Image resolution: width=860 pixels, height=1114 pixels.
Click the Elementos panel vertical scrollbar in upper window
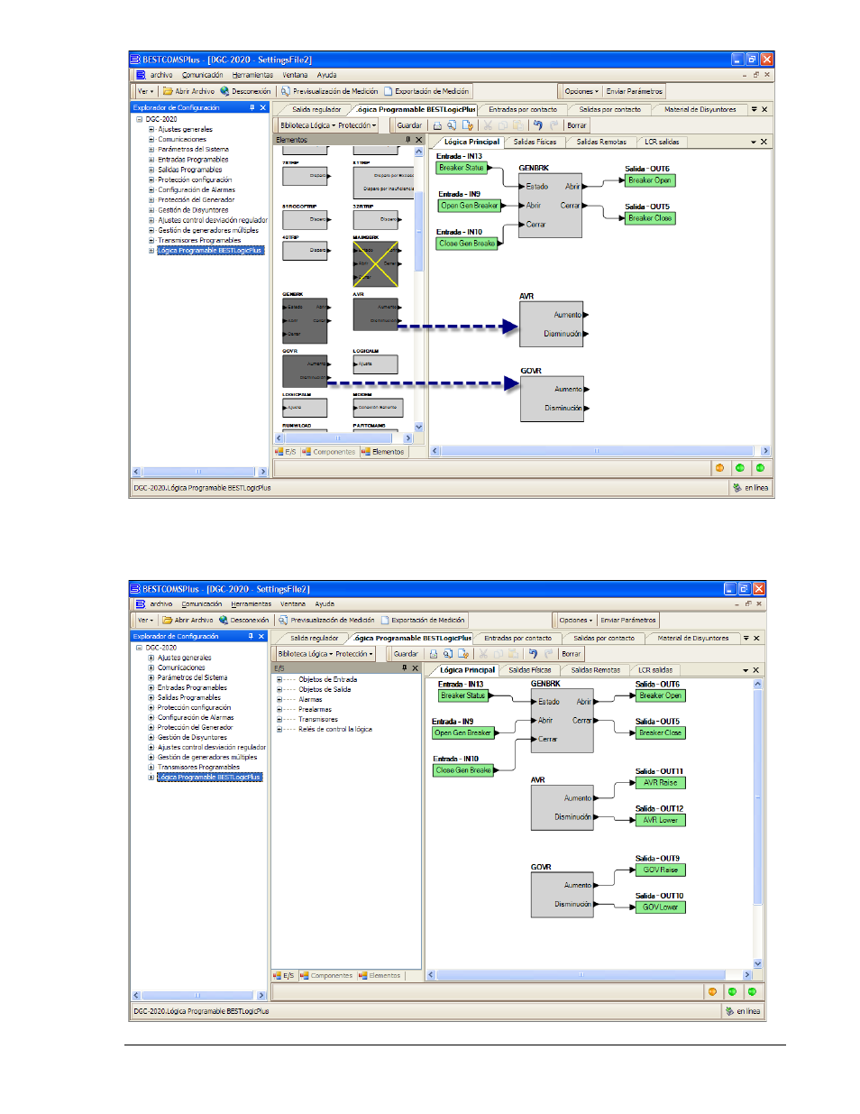[418, 289]
